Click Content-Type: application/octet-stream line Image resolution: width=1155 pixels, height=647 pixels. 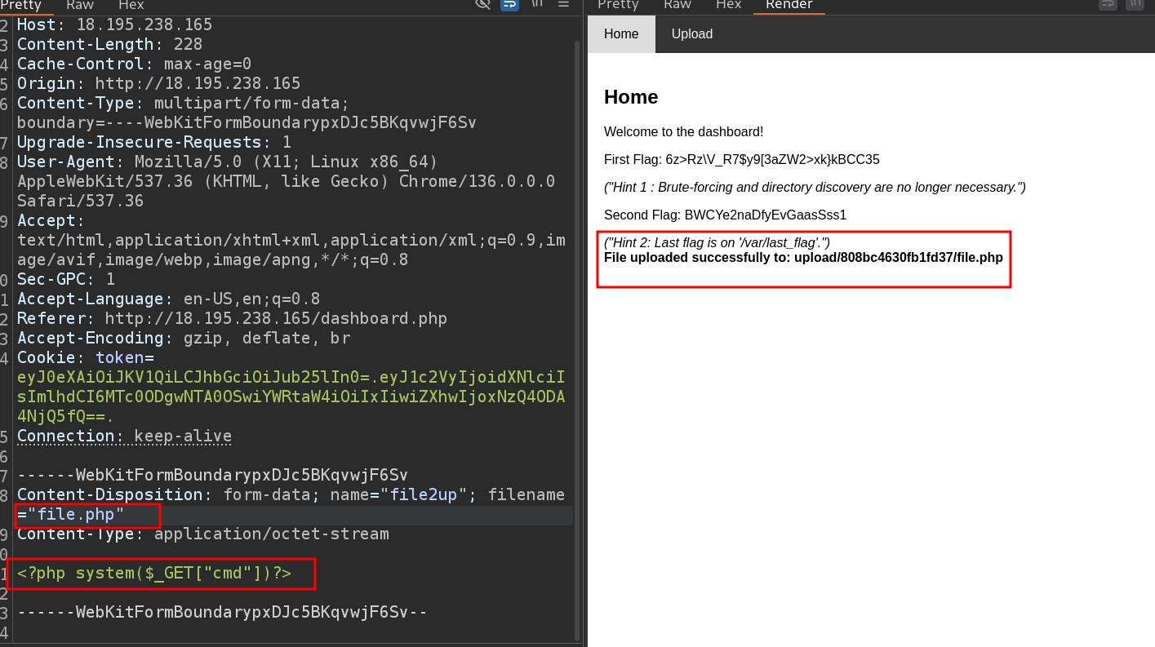(202, 534)
